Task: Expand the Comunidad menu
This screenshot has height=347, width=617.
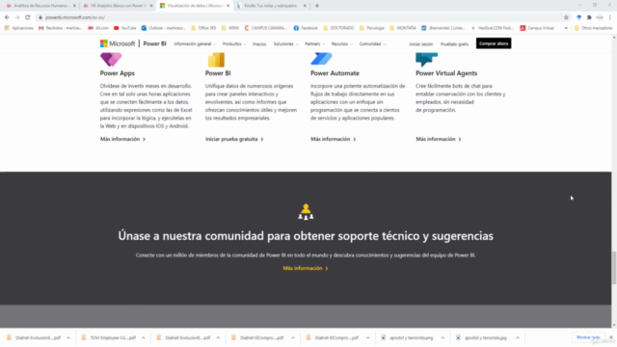Action: coord(372,44)
